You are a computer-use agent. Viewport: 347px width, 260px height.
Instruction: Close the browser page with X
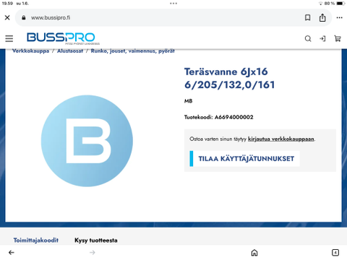coord(7,17)
